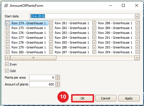Uncheck Row 278 - Greenhouse 1
The width and height of the screenshot is (144, 106).
[8, 42]
